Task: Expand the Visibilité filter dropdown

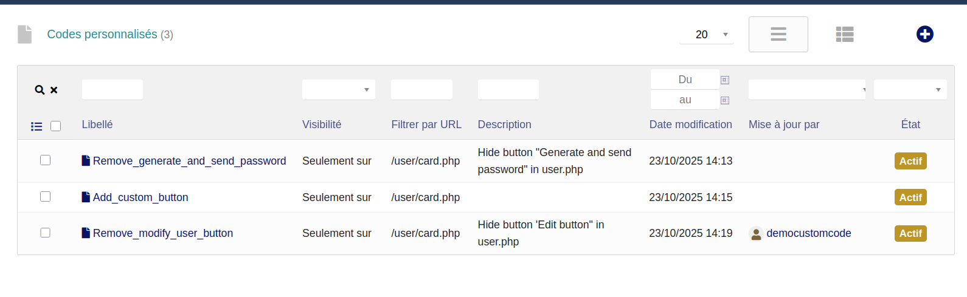Action: 338,90
